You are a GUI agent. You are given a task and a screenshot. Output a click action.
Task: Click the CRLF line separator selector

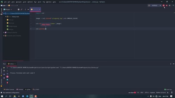click(x=142, y=93)
